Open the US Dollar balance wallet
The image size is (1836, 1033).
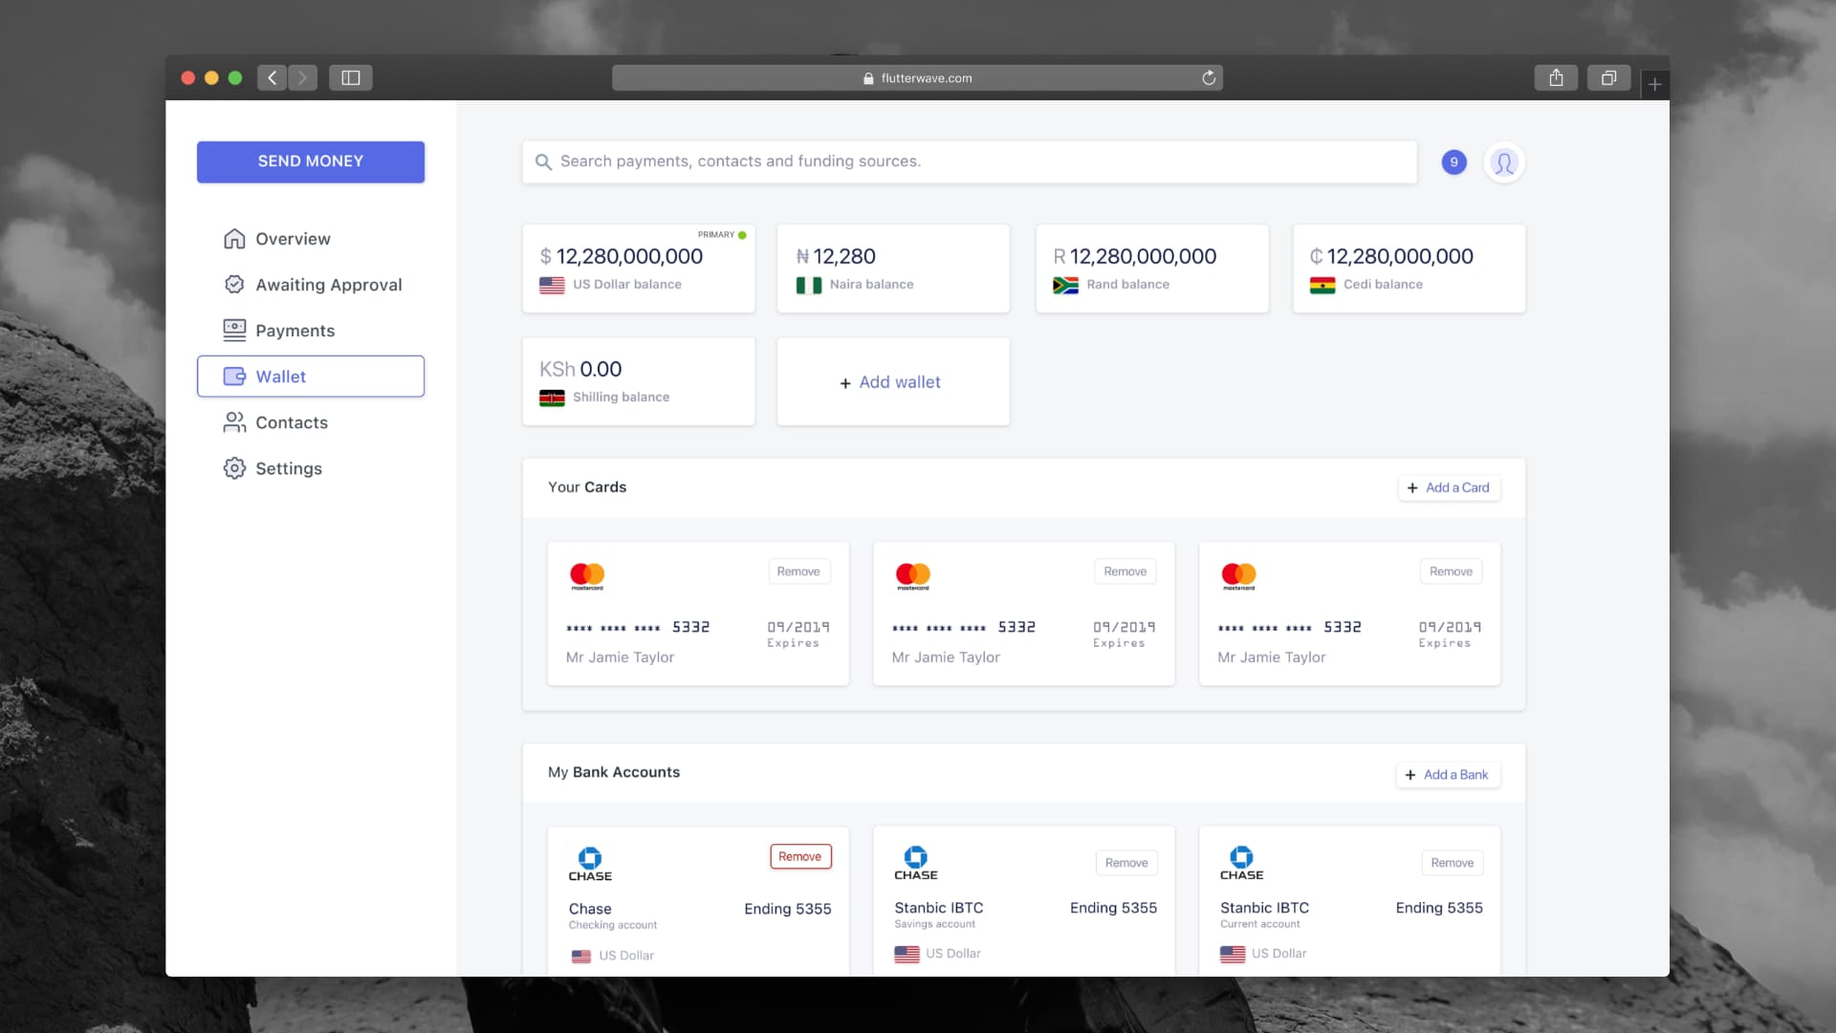639,269
